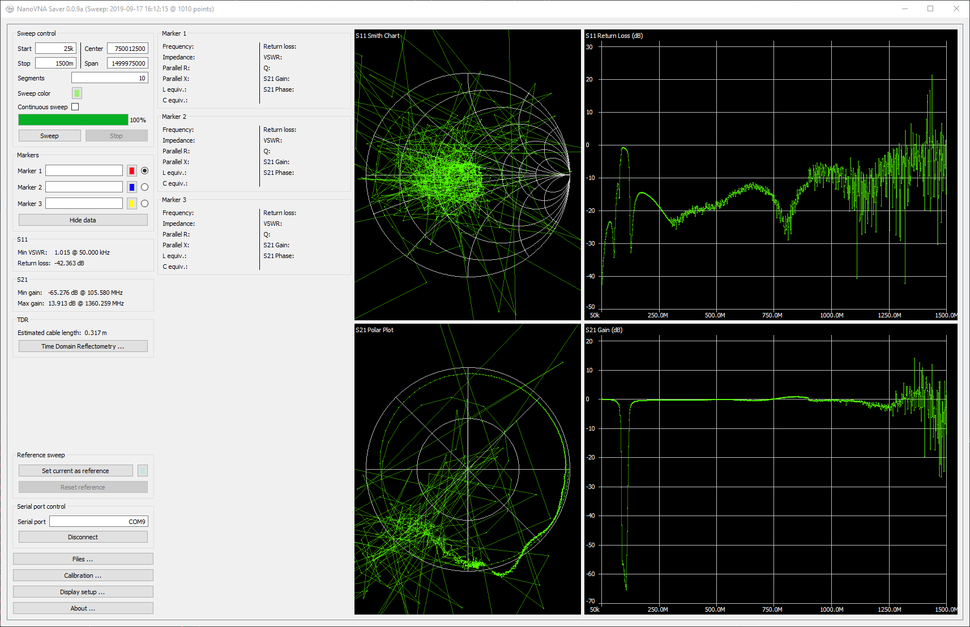
Task: Click the green Sweep color swatch
Action: (77, 93)
